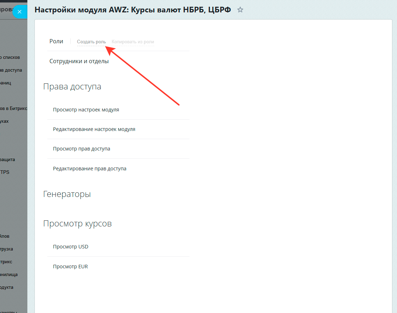Viewport: 397px width, 313px height.
Task: Select the 'Просмотр EUR' permission row
Action: 70,267
